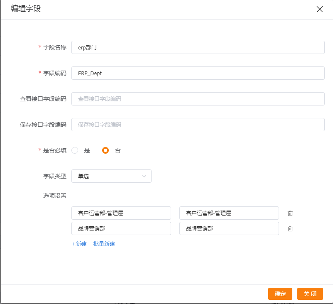The width and height of the screenshot is (333, 304).
Task: Click 批量新建 link
Action: pyautogui.click(x=104, y=244)
